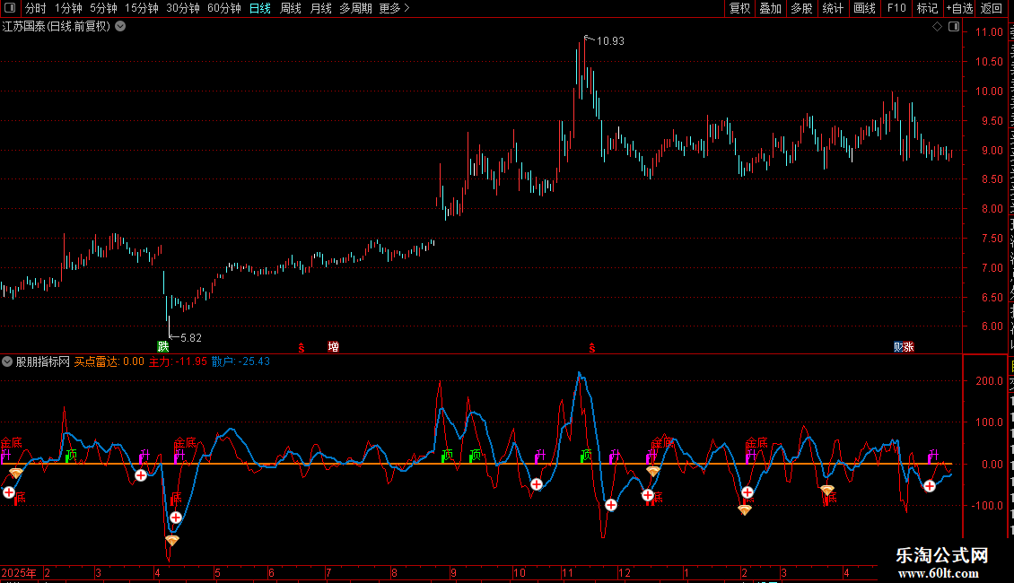Viewport: 1014px width, 583px height.
Task: Click the green 跌 marker below the chart
Action: 163,347
